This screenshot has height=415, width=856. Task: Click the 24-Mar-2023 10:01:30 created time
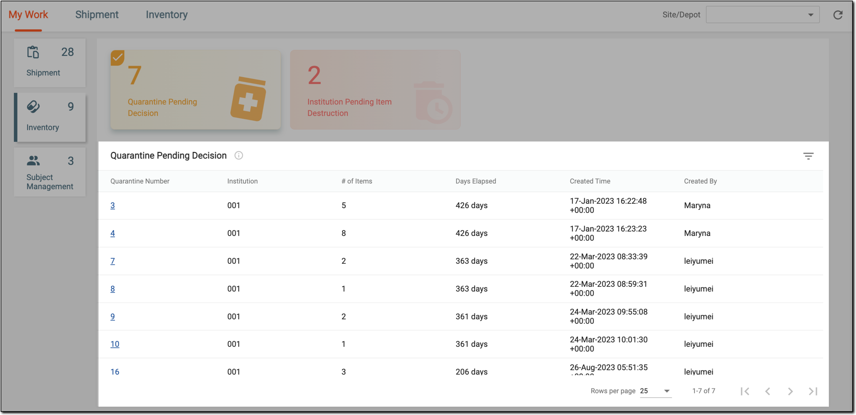coord(608,344)
